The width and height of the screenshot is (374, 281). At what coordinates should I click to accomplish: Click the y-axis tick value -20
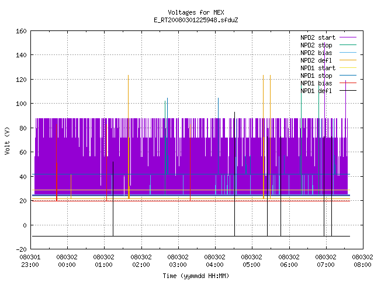point(21,249)
